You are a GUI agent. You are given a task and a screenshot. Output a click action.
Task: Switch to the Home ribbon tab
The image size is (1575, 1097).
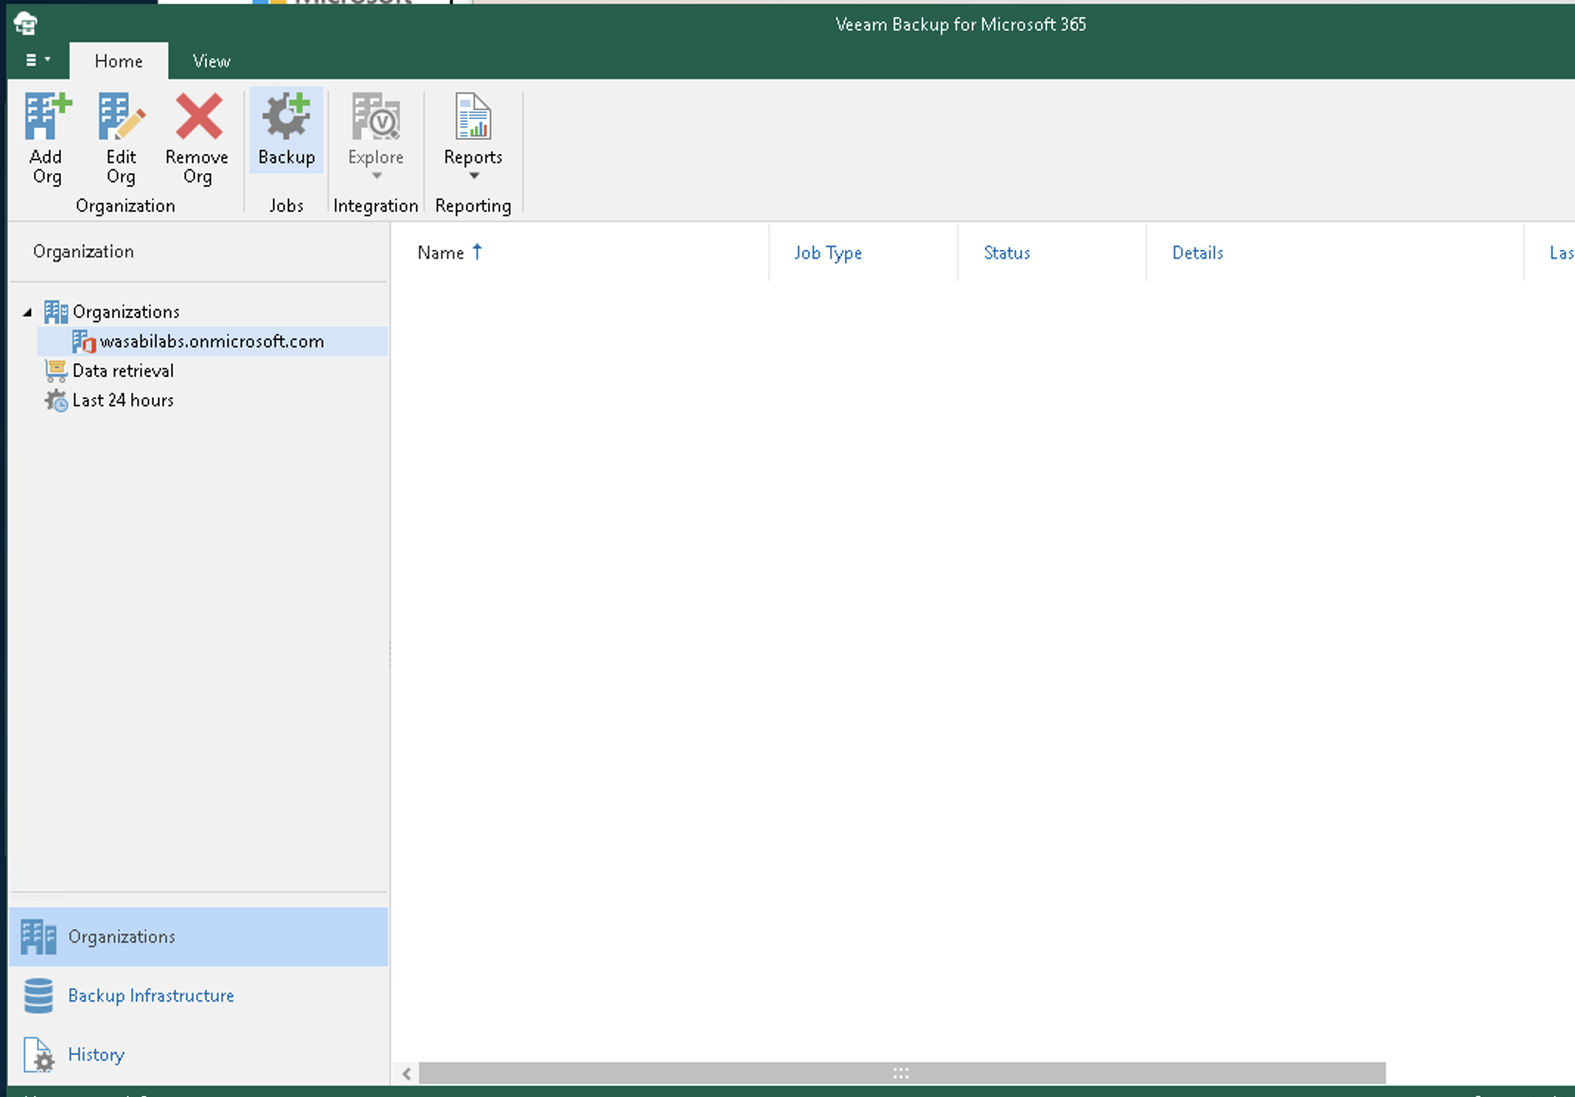(119, 61)
